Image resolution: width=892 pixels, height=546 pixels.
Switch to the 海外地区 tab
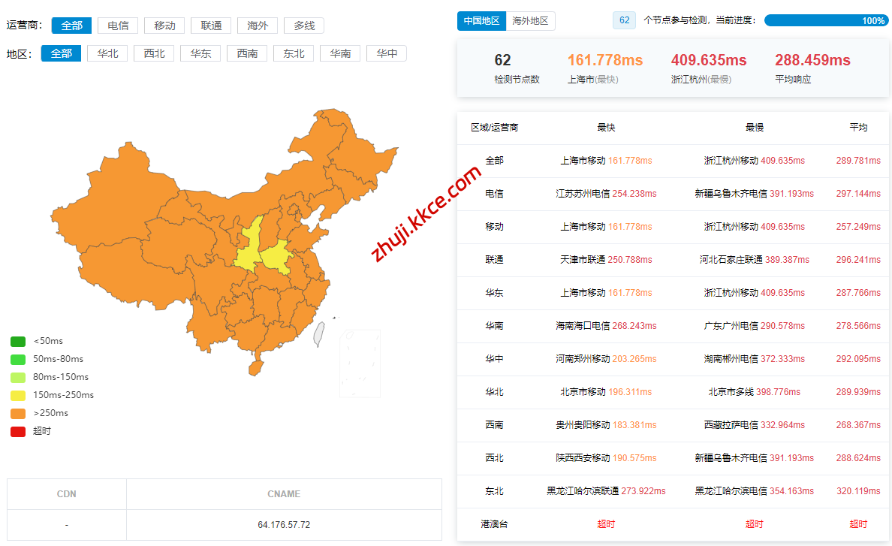530,21
